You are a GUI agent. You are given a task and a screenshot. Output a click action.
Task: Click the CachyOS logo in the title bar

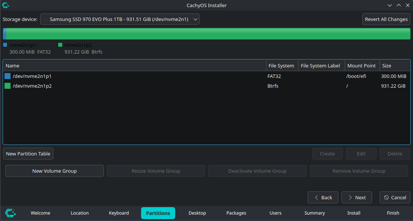click(x=6, y=5)
